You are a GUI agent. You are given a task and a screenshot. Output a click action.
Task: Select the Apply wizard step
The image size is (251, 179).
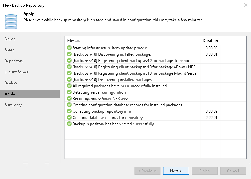30,94
